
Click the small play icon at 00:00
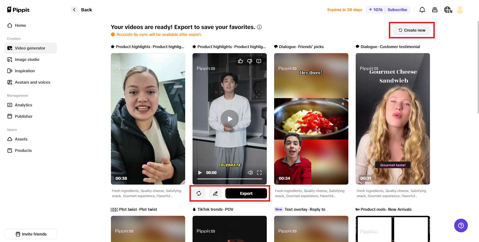(200, 173)
